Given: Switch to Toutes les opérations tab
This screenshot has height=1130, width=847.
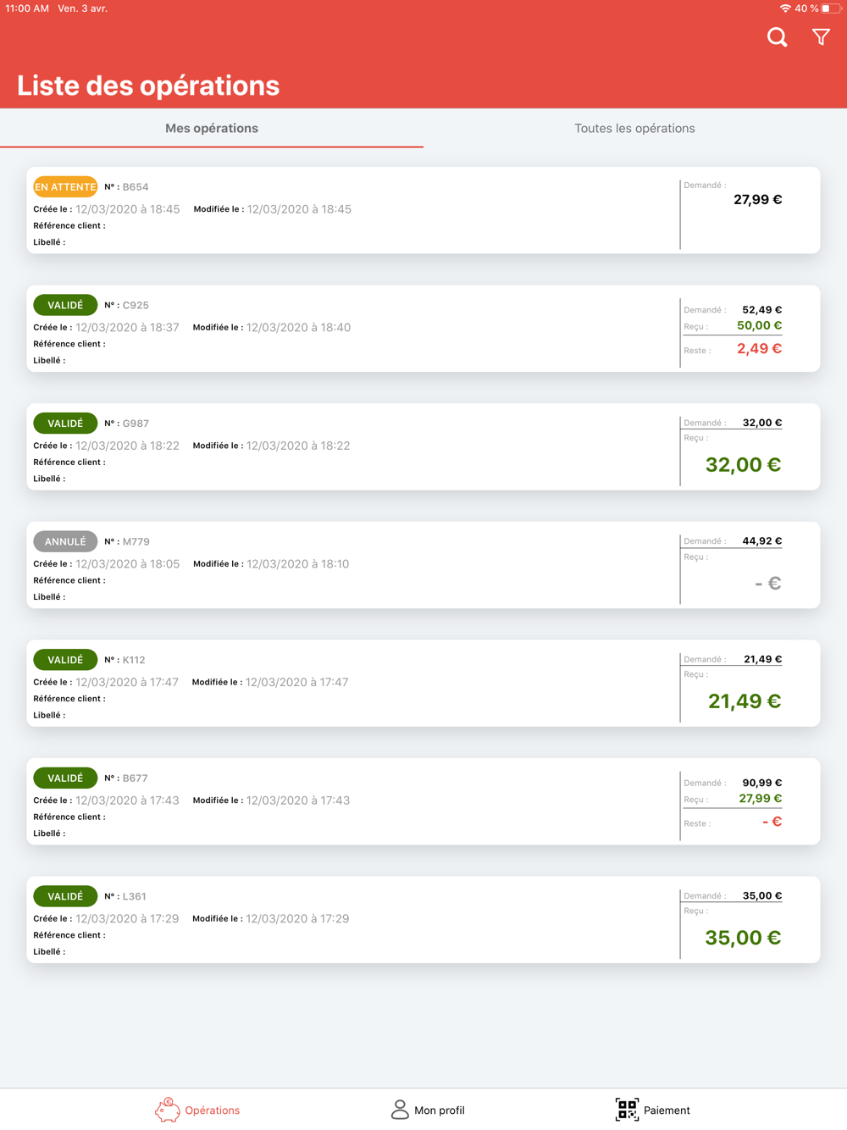Looking at the screenshot, I should point(634,129).
